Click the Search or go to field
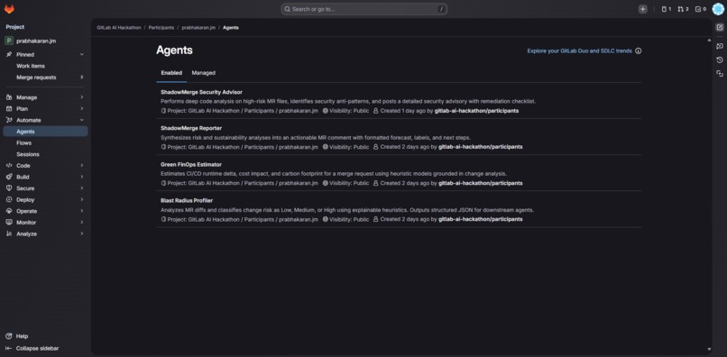This screenshot has height=357, width=727. [x=364, y=9]
